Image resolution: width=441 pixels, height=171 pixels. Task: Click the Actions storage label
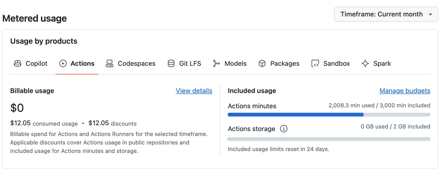point(252,129)
